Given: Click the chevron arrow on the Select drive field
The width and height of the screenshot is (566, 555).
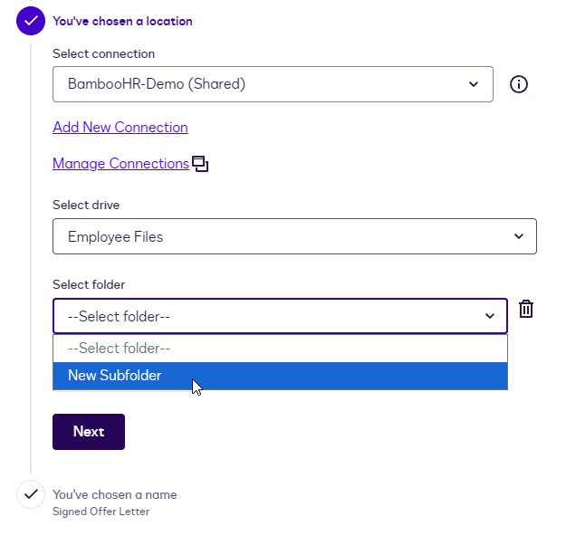Looking at the screenshot, I should (519, 236).
